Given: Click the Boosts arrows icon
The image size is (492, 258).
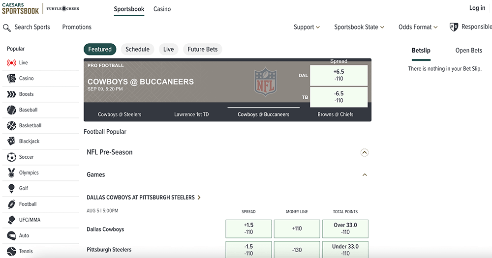Looking at the screenshot, I should point(11,94).
